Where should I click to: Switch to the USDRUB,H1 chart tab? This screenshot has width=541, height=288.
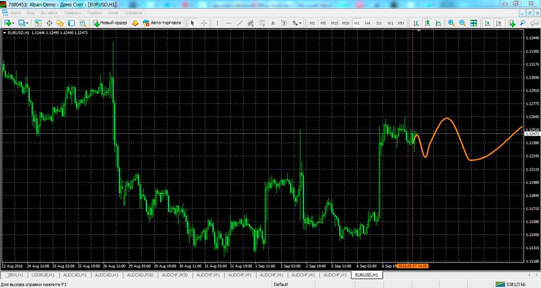(44, 275)
